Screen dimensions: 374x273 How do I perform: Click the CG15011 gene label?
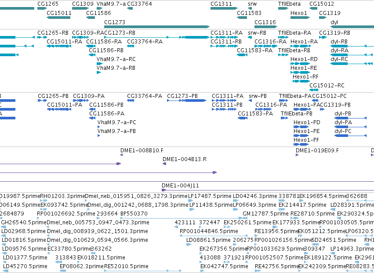coord(59,13)
